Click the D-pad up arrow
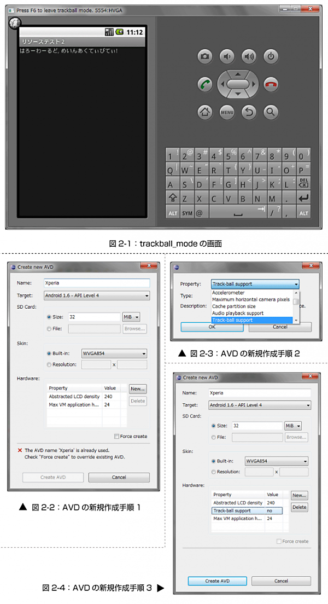This screenshot has height=604, width=328. pos(238,74)
